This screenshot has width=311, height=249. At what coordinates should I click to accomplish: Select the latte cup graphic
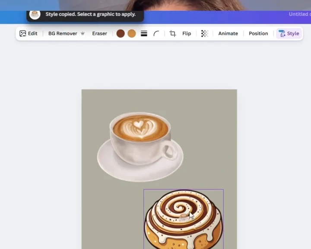coord(140,147)
